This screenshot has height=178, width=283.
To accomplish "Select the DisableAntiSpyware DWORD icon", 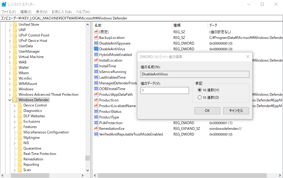I will [x=96, y=43].
